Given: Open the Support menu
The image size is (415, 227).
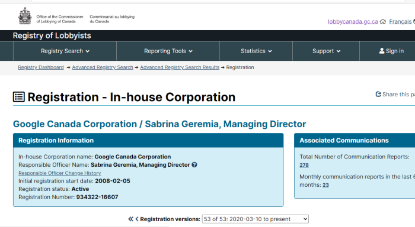Looking at the screenshot, I should coord(326,51).
